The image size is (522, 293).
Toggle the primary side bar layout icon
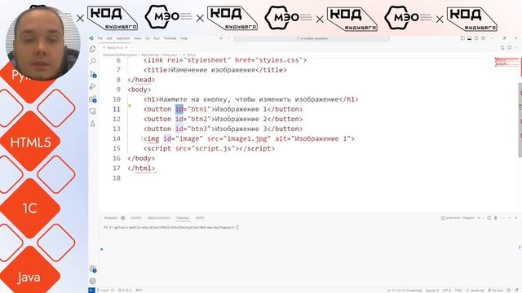462,38
